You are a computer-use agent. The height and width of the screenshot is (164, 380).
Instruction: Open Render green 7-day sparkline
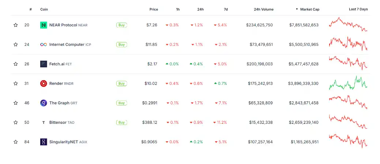click(x=348, y=83)
